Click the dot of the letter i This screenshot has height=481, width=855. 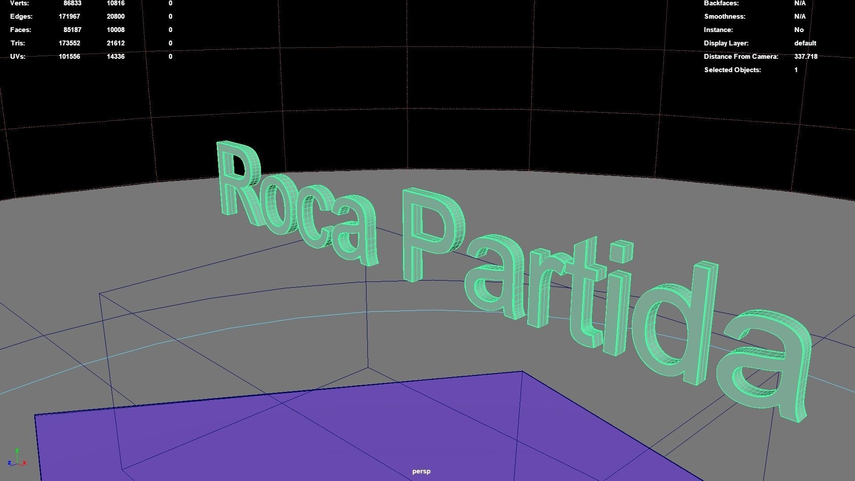point(621,252)
